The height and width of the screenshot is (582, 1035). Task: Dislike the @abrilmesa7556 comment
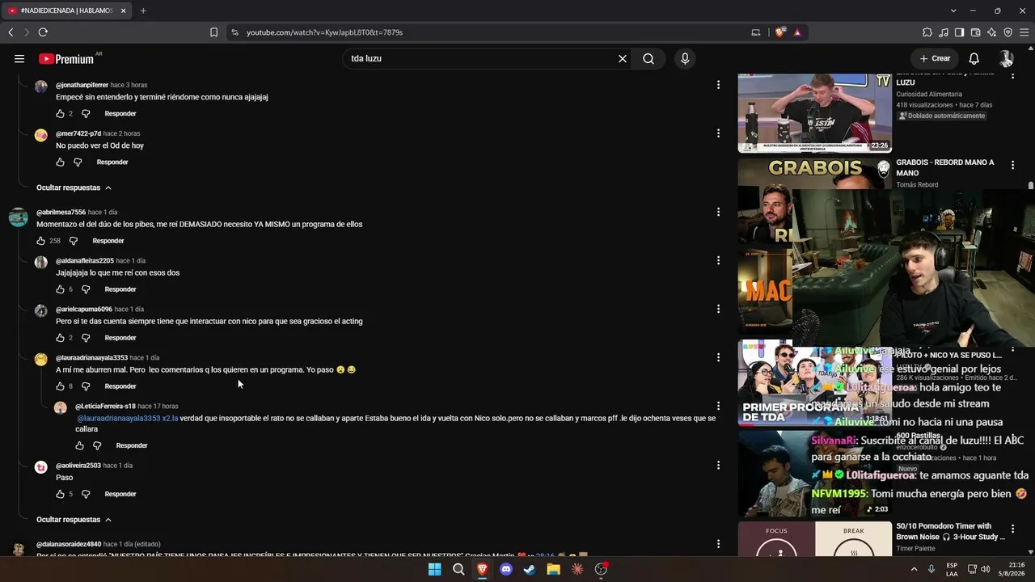74,241
